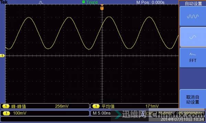Click the pulse trigger type icon
The height and width of the screenshot is (123, 206).
(41, 2)
